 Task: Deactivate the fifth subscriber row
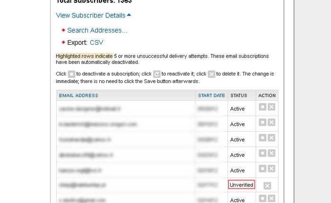point(263,169)
